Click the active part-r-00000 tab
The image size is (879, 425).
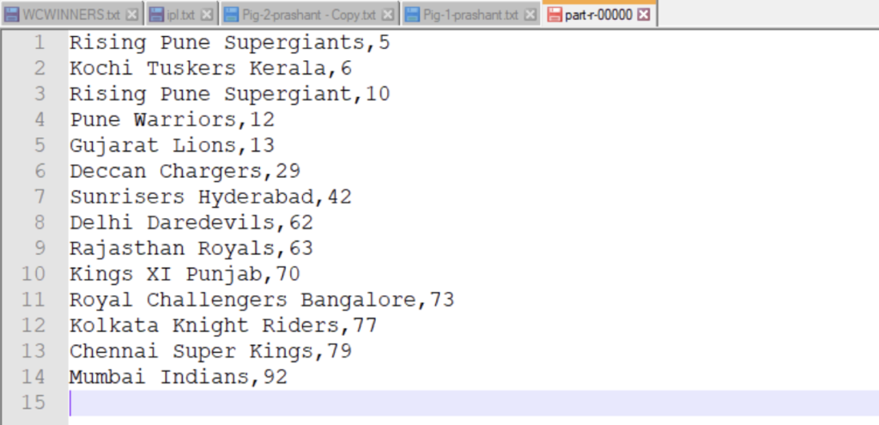(597, 15)
